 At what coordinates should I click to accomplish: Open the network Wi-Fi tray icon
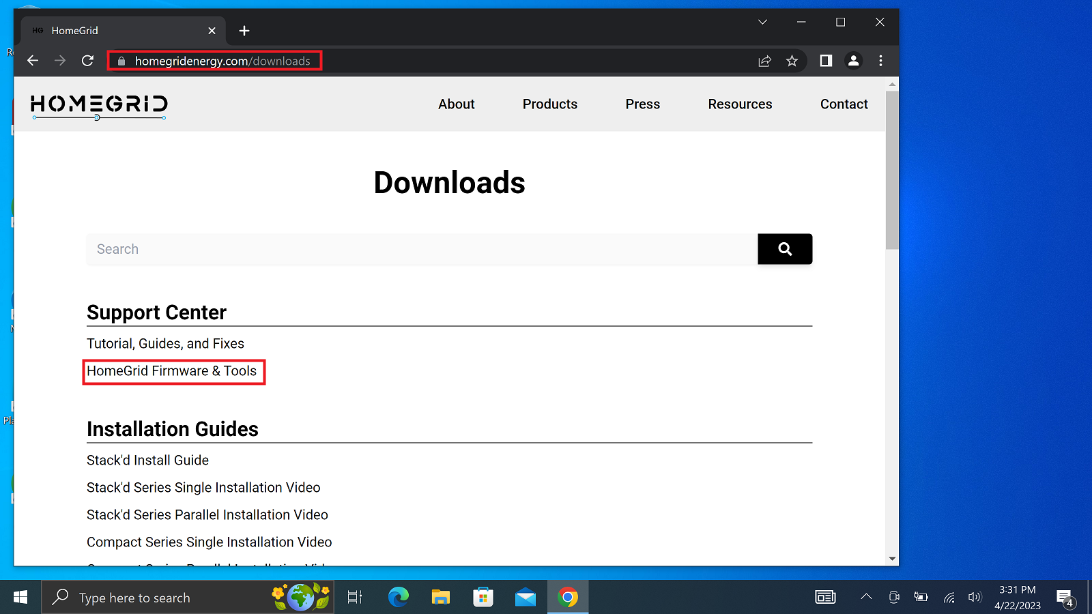coord(949,598)
